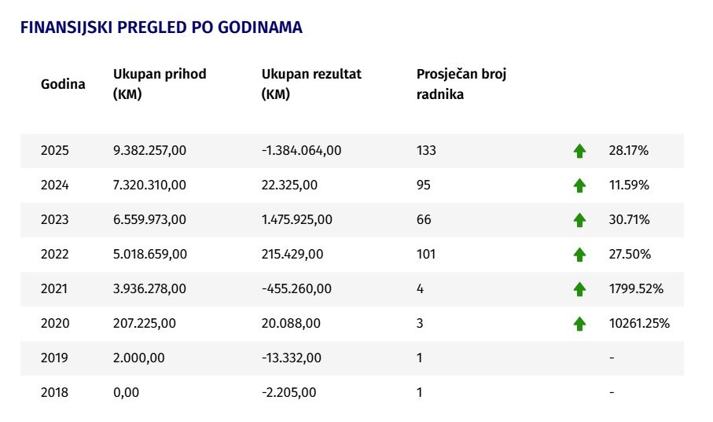This screenshot has height=422, width=713.
Task: Select the 2018 year cell
Action: coord(54,392)
